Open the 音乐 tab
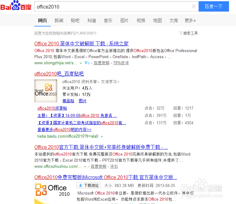This screenshot has width=236, height=204. (x=108, y=20)
